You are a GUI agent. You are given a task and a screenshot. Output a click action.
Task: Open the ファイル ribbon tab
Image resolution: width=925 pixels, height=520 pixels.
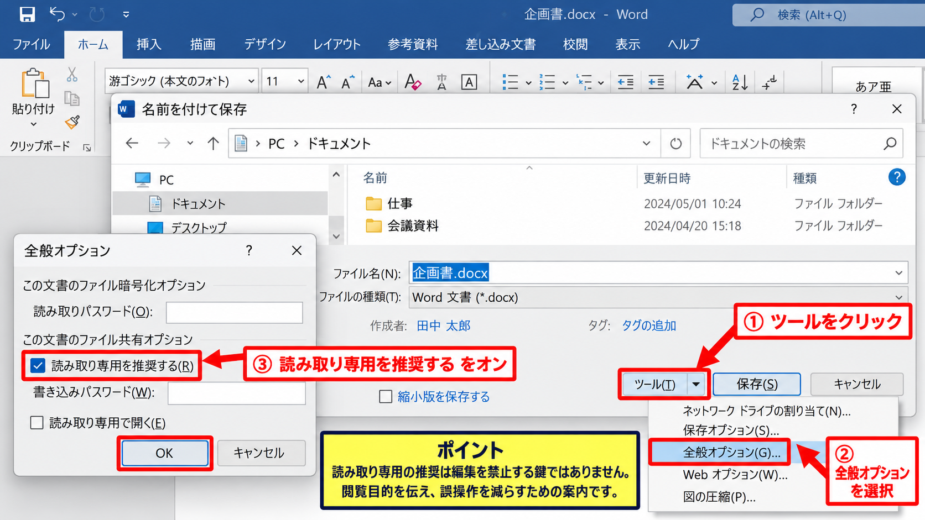click(x=32, y=44)
